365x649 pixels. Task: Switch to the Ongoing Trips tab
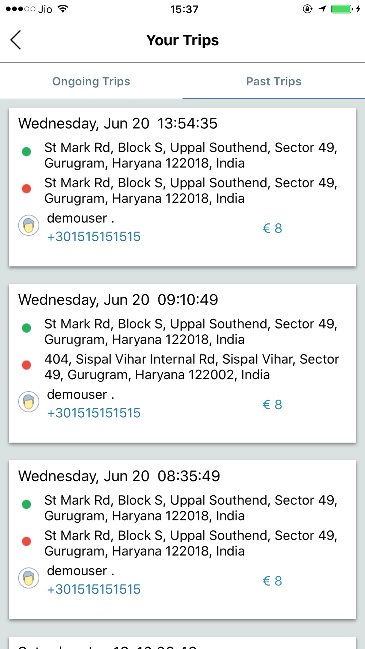[91, 81]
